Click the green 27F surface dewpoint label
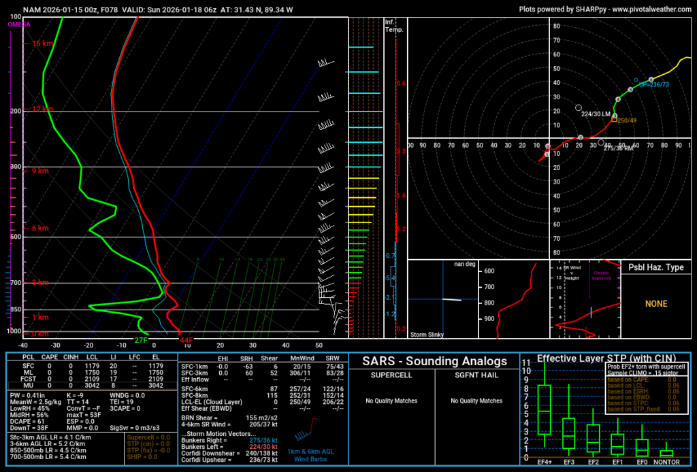 (x=141, y=340)
